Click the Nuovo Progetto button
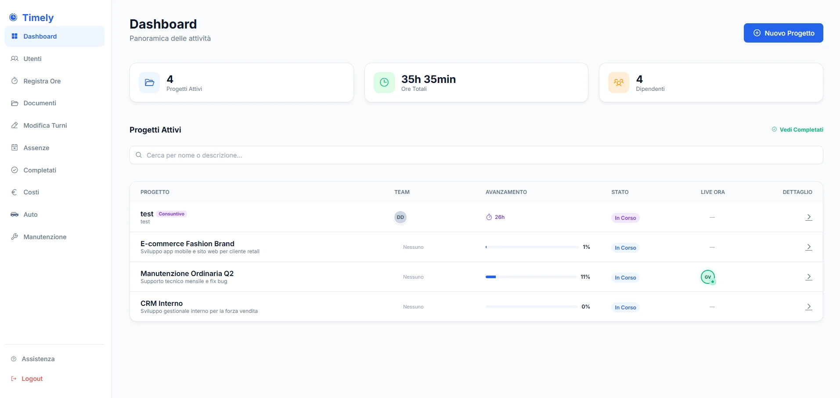 (x=783, y=33)
